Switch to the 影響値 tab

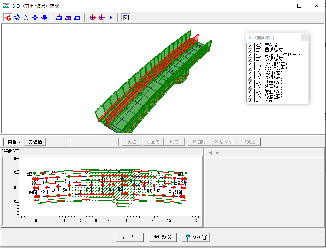35,142
